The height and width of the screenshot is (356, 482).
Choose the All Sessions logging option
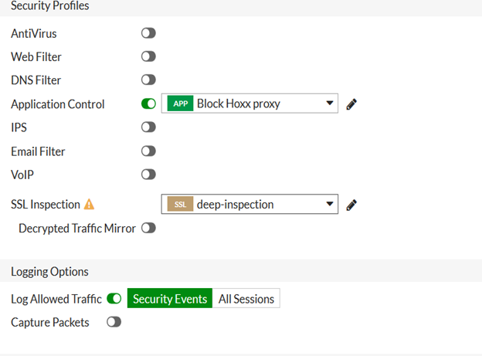(x=246, y=299)
